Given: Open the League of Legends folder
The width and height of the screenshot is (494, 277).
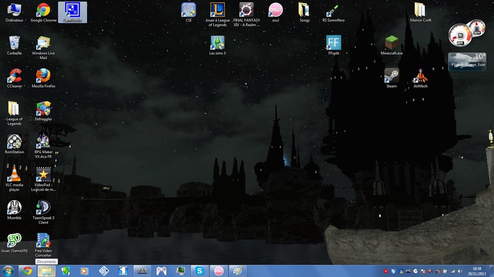Looking at the screenshot, I should (14, 113).
